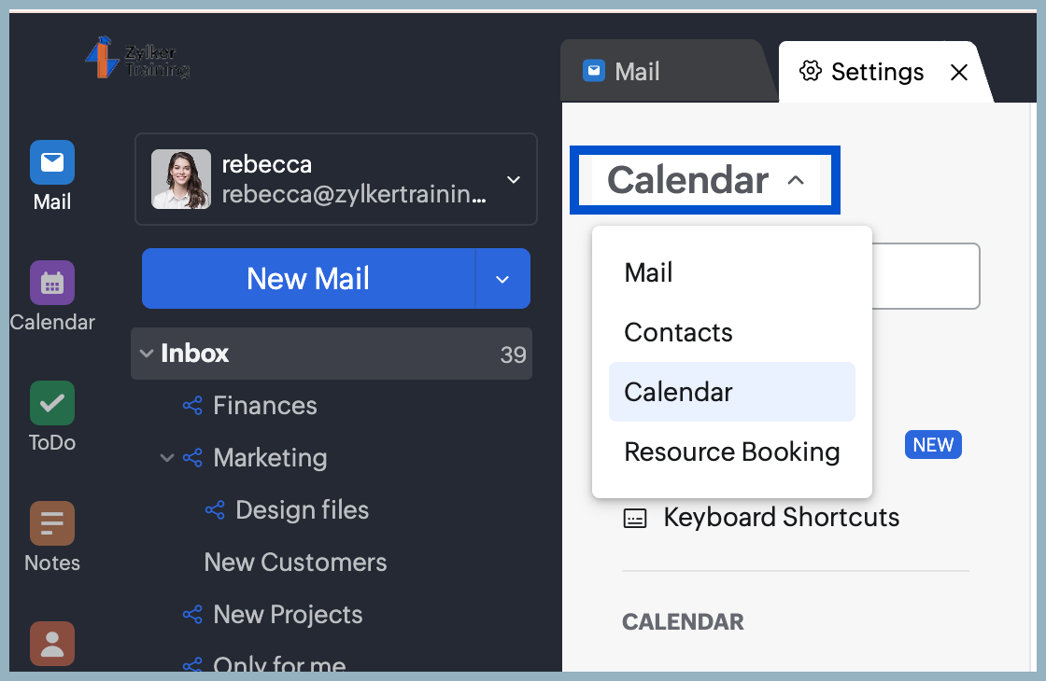1046x681 pixels.
Task: Open the Only for me folder
Action: 279,663
